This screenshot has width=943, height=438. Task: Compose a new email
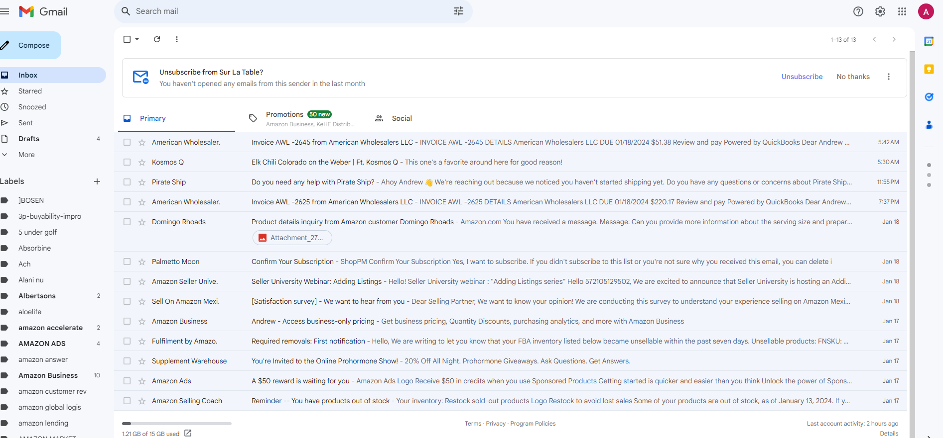(x=30, y=45)
